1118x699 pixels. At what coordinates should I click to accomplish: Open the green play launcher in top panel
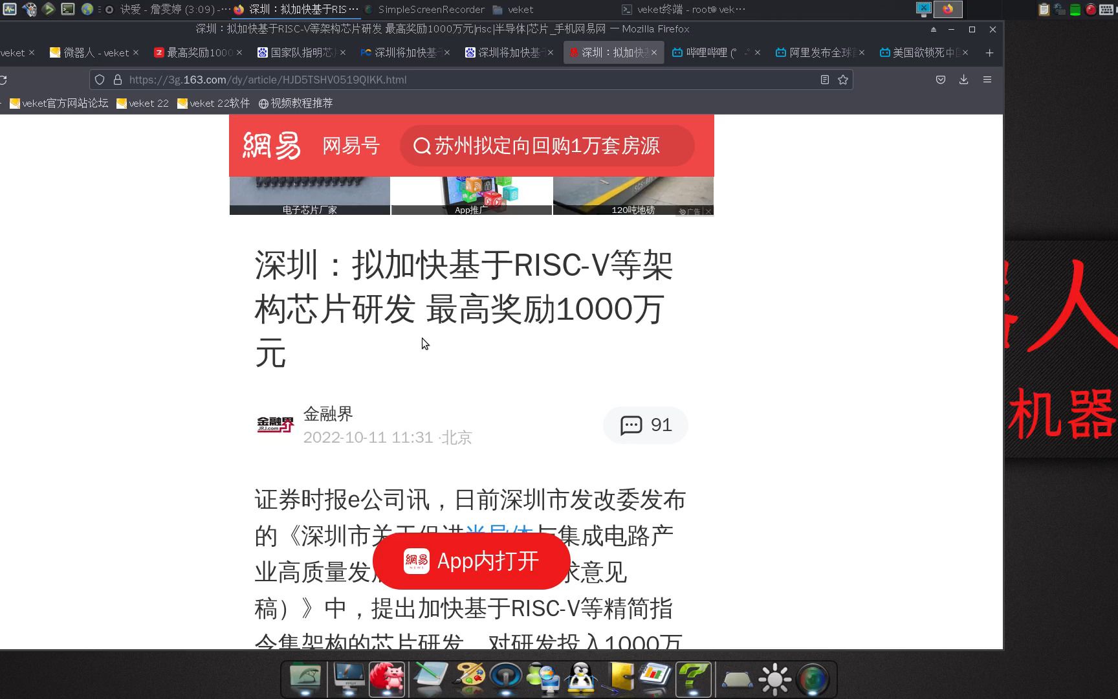point(49,9)
